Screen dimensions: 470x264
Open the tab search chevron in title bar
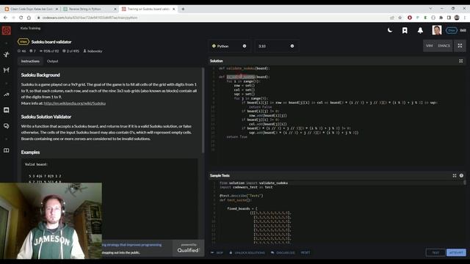430,8
